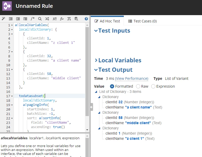202x157 pixels.
Task: Click the a!sortInfo( function call
Action: (x=50, y=118)
